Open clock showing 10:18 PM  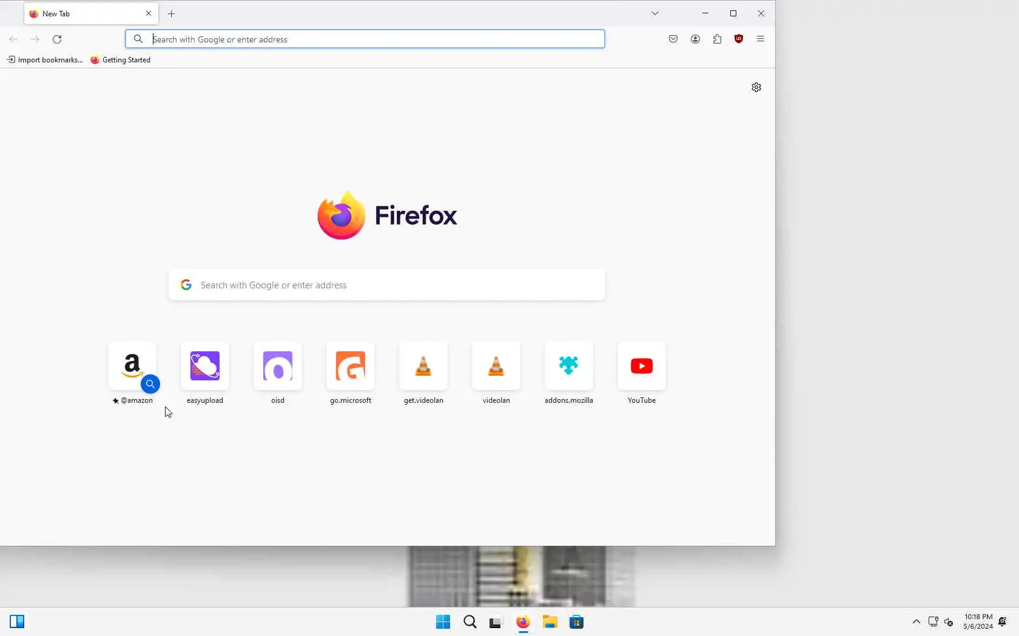point(978,622)
